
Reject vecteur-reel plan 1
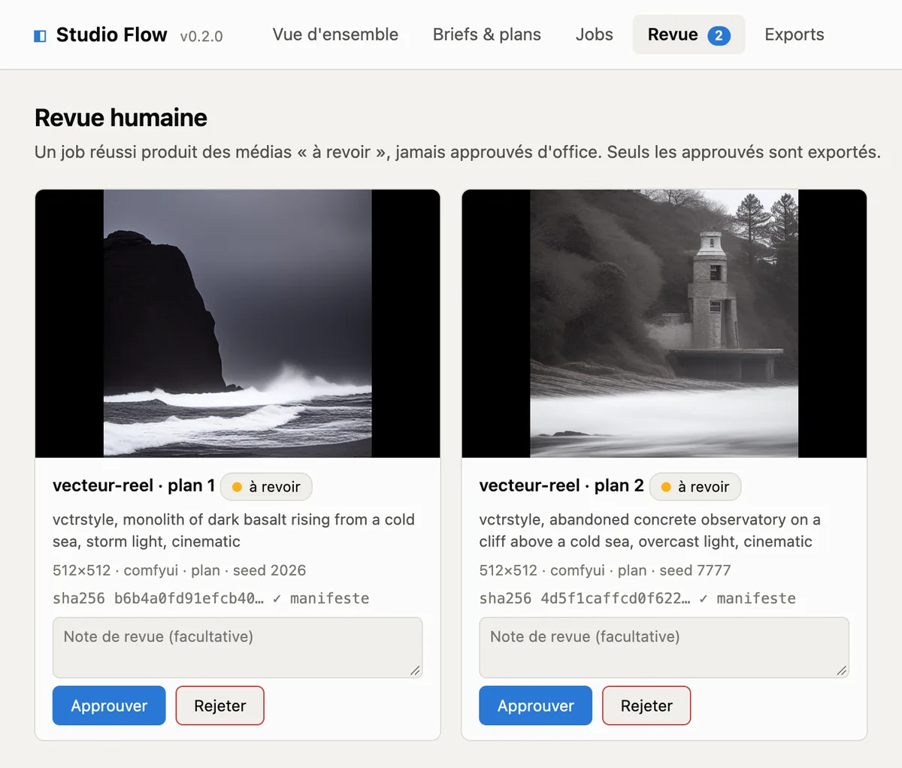[220, 706]
